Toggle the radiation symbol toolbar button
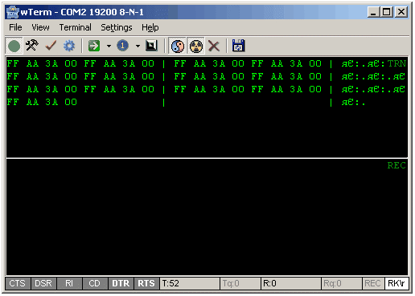Viewport: 415px width, 296px height. click(196, 46)
